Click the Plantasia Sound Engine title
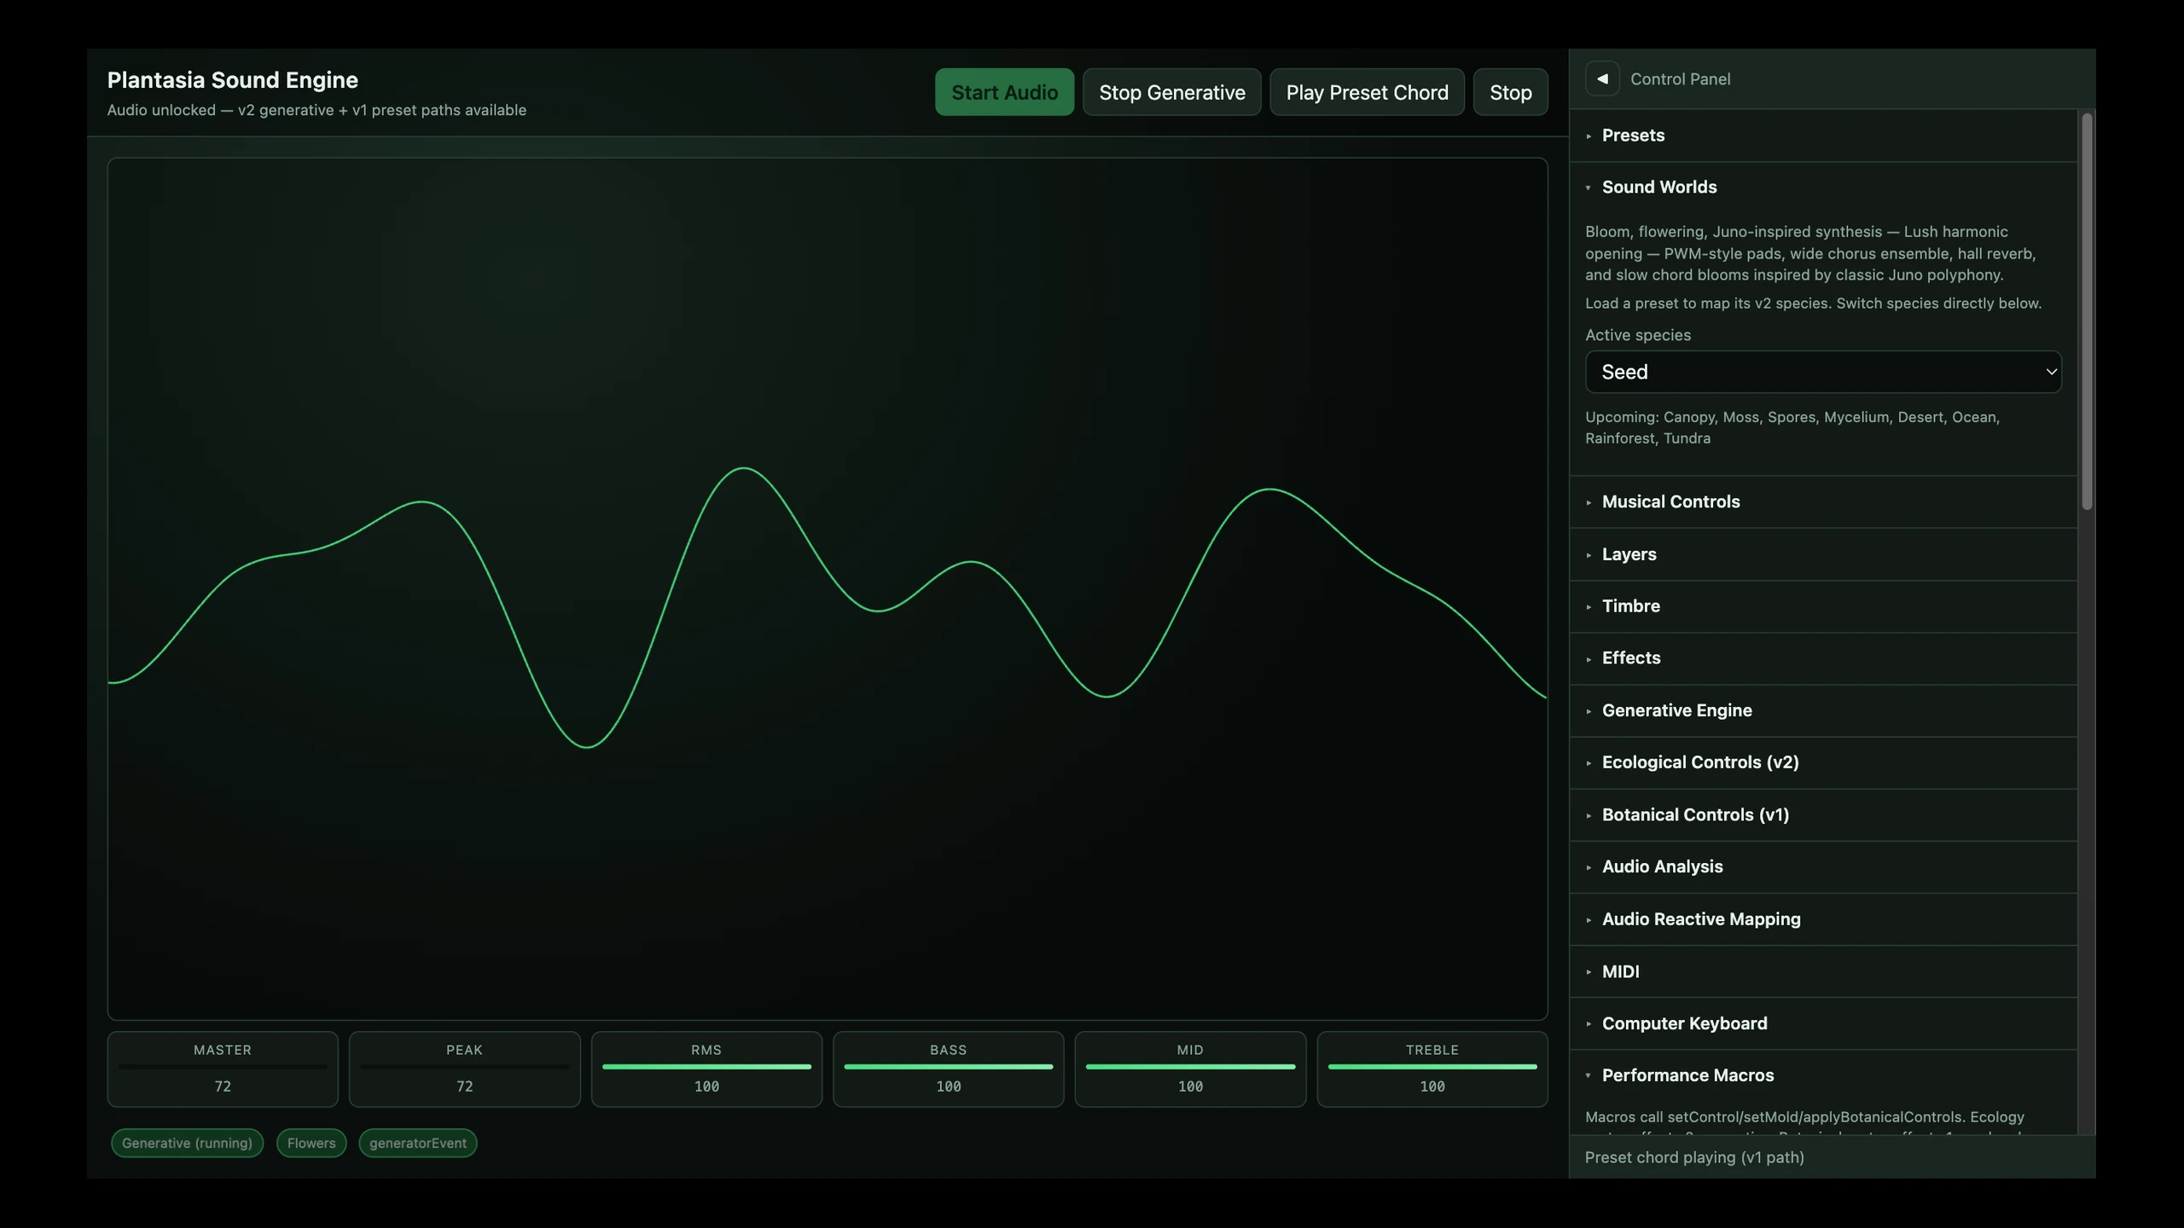The height and width of the screenshot is (1228, 2184). tap(232, 80)
